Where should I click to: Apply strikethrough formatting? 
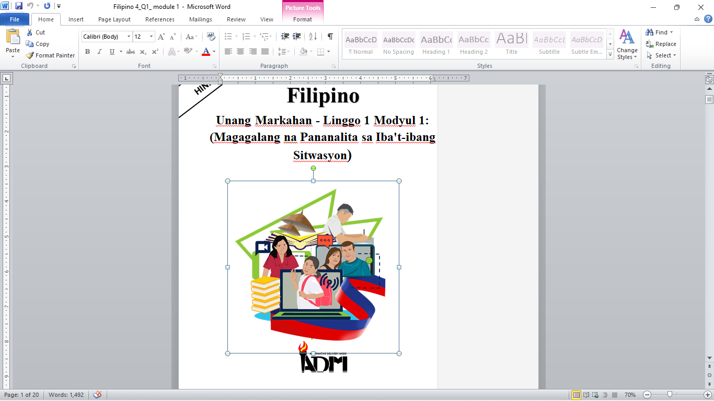131,52
